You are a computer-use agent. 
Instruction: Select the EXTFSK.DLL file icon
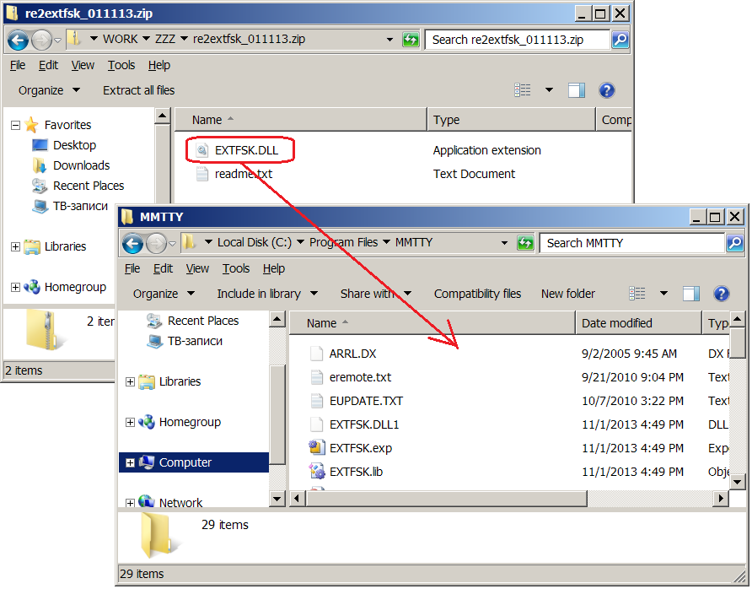[x=202, y=150]
